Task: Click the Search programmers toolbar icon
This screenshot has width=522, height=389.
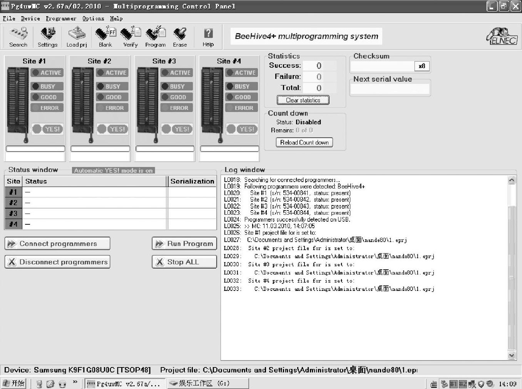Action: pos(18,37)
